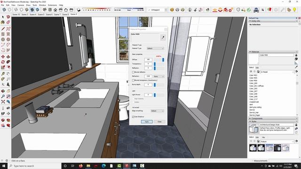This screenshot has height=169, width=301.
Task: Select the Eraser tool in left toolbar
Action: (x=8, y=22)
